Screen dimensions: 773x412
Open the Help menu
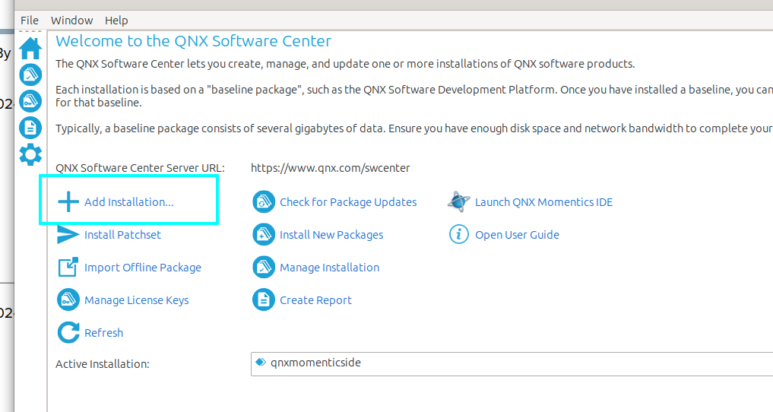pyautogui.click(x=116, y=21)
